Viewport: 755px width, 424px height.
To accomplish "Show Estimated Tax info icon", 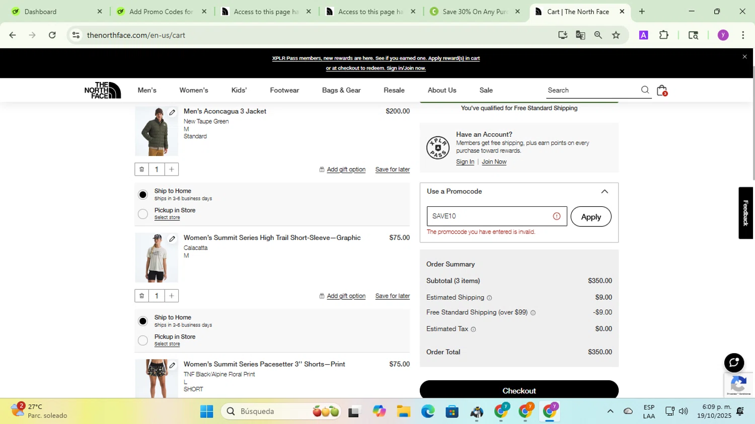I will (x=473, y=329).
